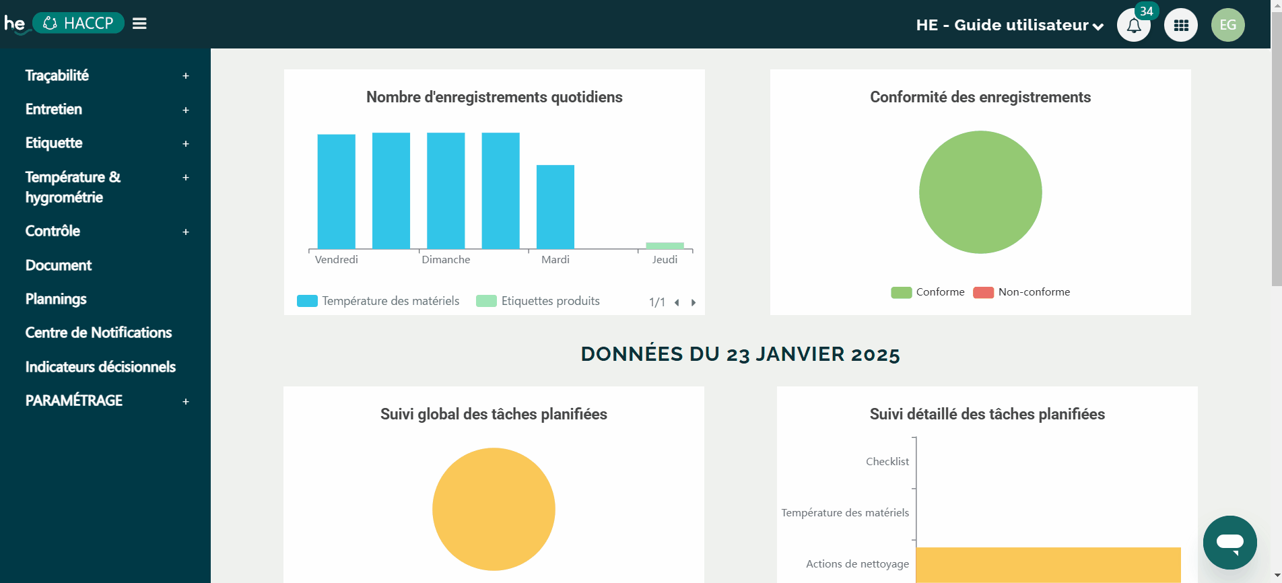1282x583 pixels.
Task: Expand PARAMÉTRAGE plus icon
Action: pos(186,402)
